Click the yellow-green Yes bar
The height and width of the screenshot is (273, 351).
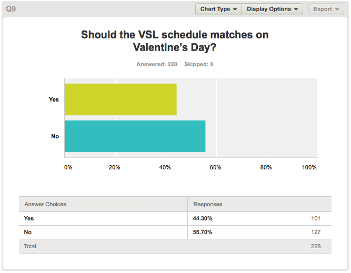point(121,99)
